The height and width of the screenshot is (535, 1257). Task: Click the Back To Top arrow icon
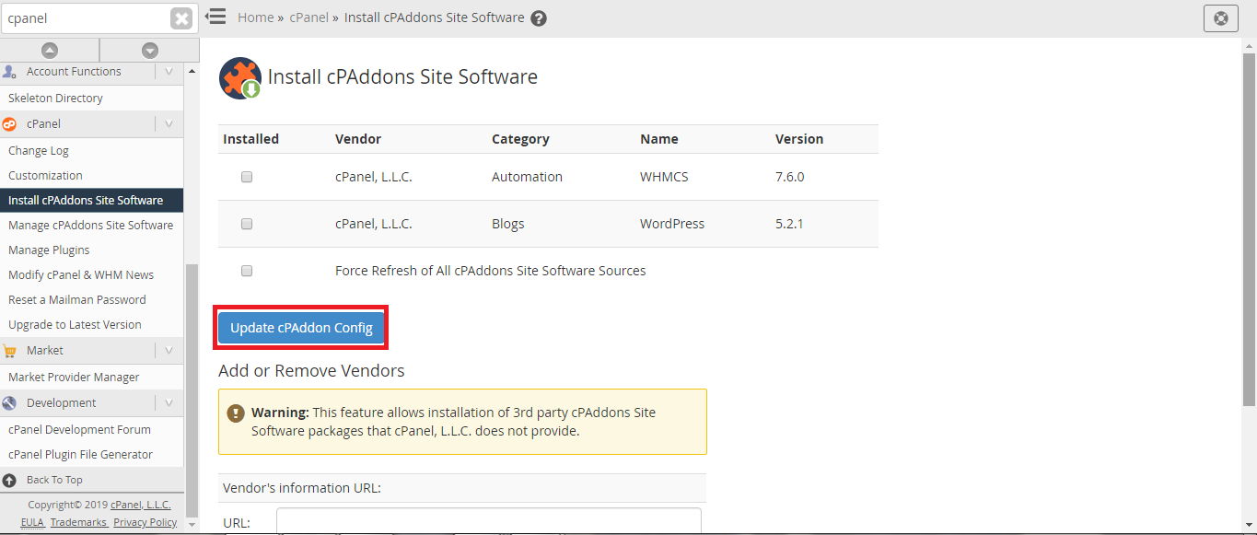[x=9, y=480]
